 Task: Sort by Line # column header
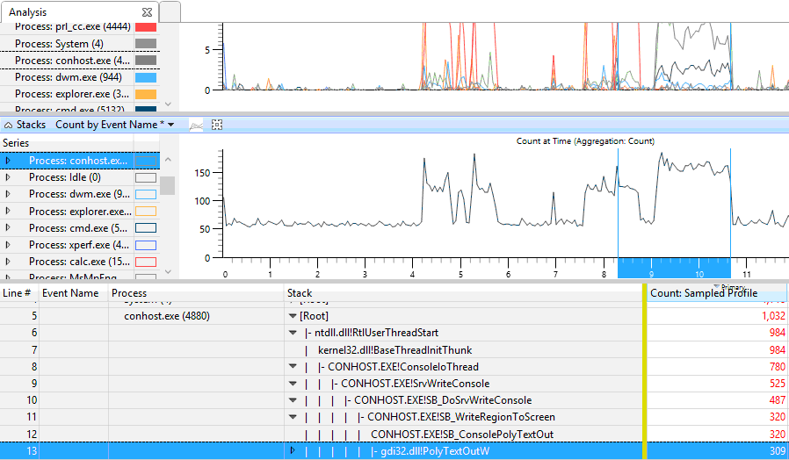click(x=17, y=292)
